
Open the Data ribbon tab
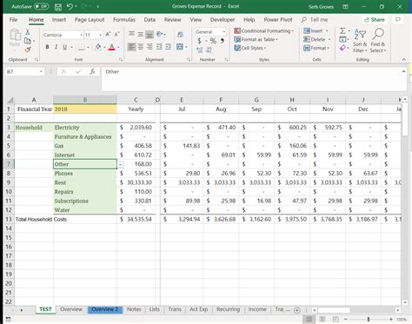150,20
